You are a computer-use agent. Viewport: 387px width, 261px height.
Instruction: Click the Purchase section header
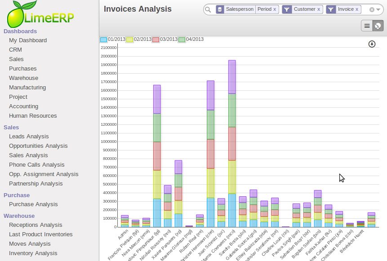(x=17, y=195)
